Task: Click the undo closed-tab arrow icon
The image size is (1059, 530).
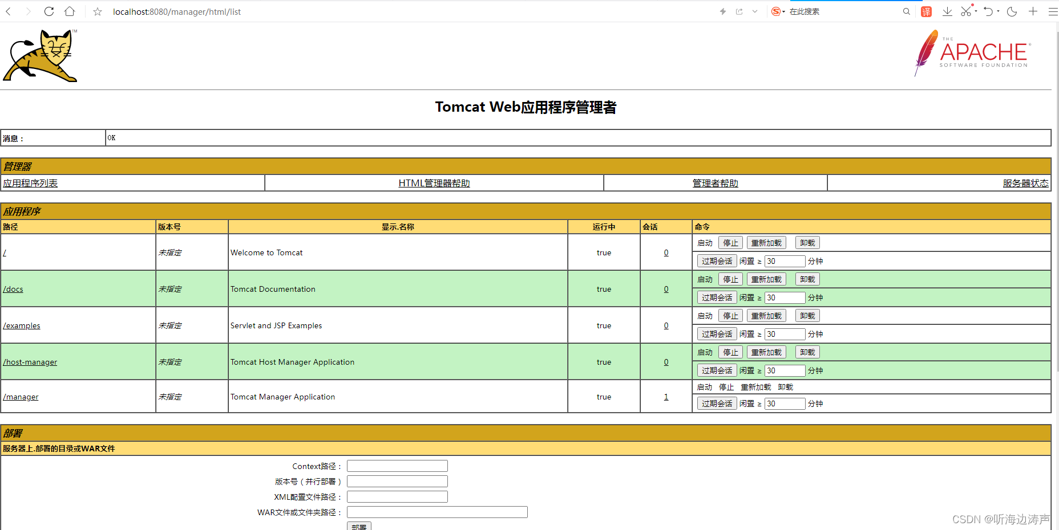Action: point(989,11)
